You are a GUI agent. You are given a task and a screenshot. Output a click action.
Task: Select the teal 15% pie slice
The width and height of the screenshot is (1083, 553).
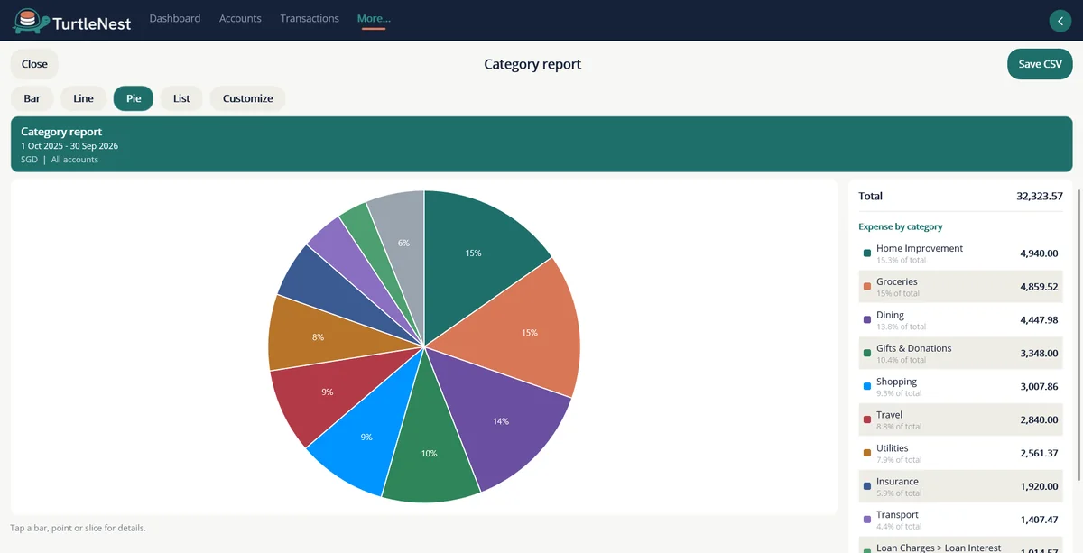pyautogui.click(x=474, y=253)
